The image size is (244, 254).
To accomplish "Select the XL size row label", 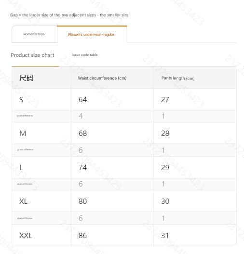I will pyautogui.click(x=24, y=201).
